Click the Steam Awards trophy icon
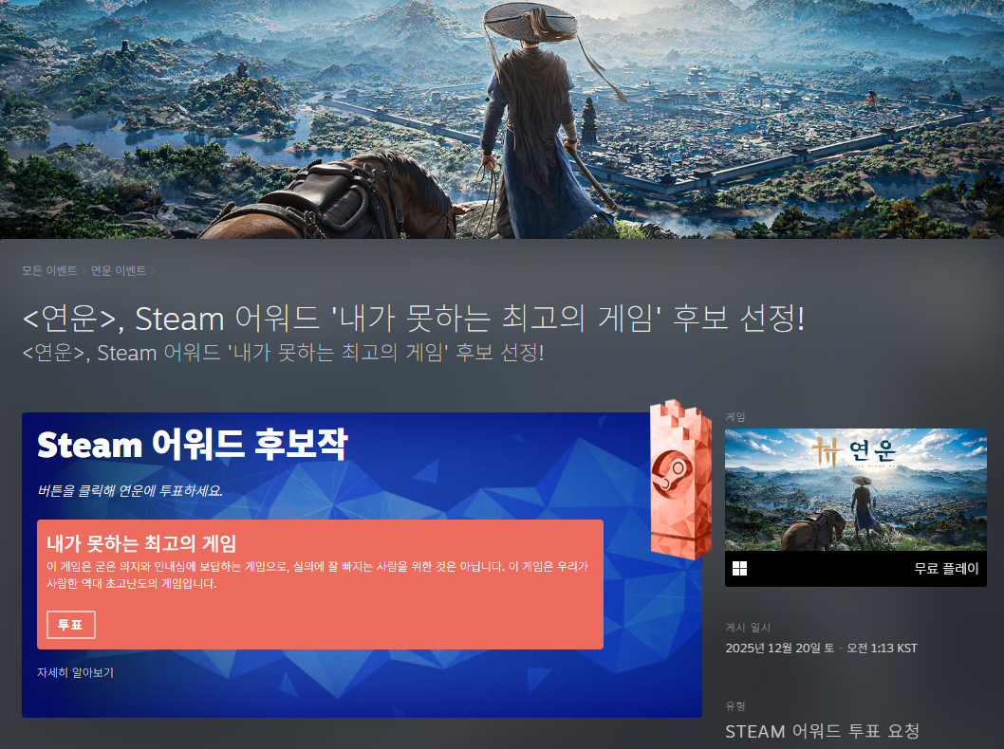The width and height of the screenshot is (1004, 749). (x=680, y=480)
